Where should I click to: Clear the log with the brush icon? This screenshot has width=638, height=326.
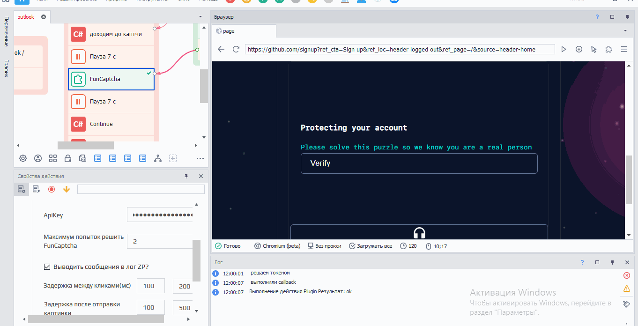coord(627,304)
